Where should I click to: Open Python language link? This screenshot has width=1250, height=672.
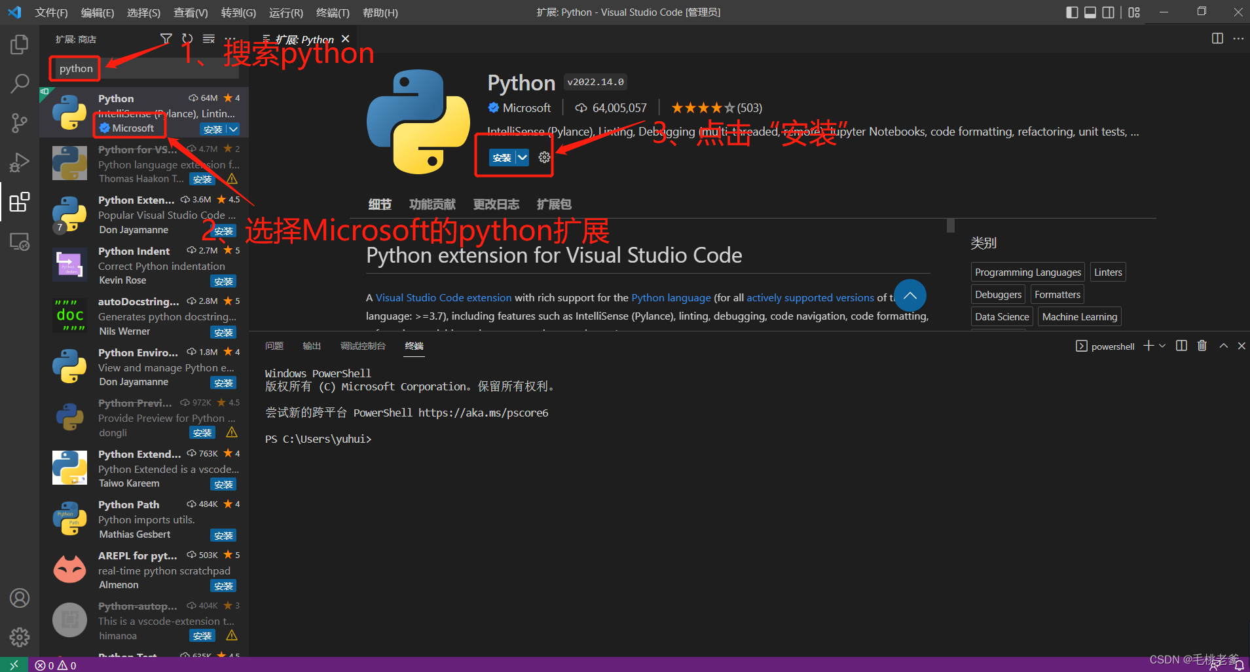[671, 297]
